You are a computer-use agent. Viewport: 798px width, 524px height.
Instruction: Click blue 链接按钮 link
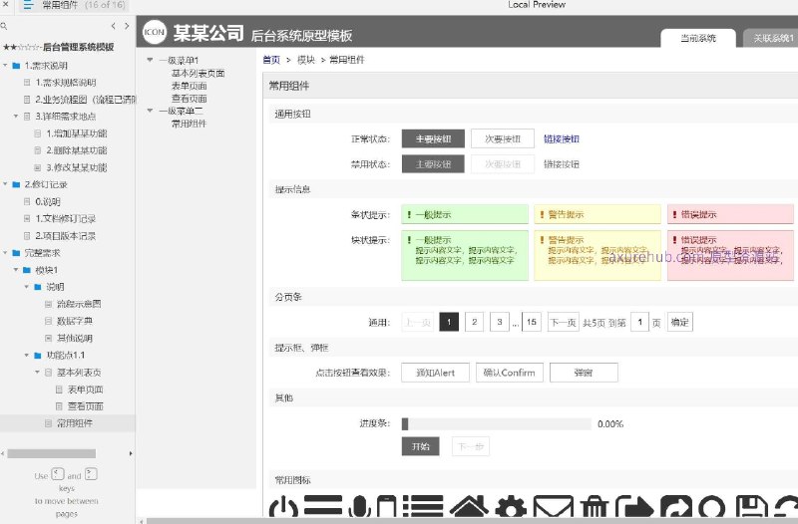pos(562,138)
